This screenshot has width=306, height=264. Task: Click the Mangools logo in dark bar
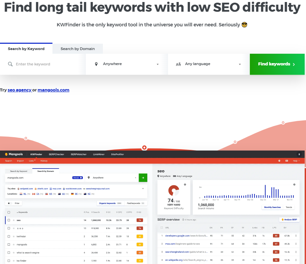pyautogui.click(x=14, y=154)
